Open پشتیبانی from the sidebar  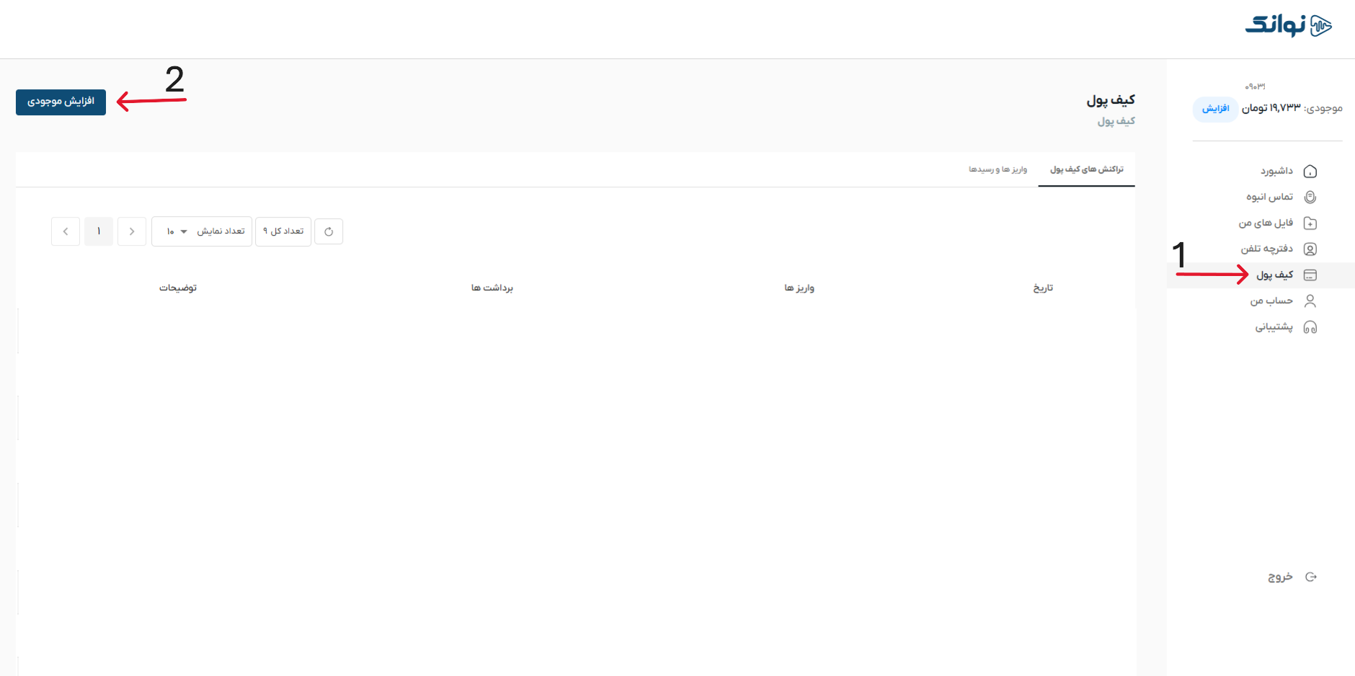coord(1274,327)
